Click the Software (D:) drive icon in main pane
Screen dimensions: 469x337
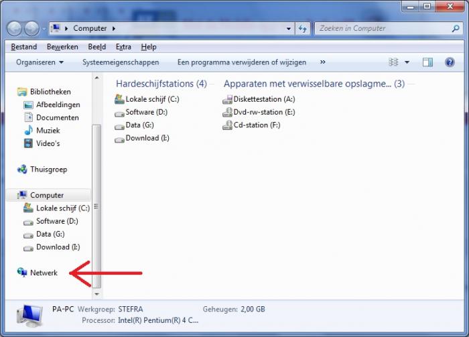[119, 114]
